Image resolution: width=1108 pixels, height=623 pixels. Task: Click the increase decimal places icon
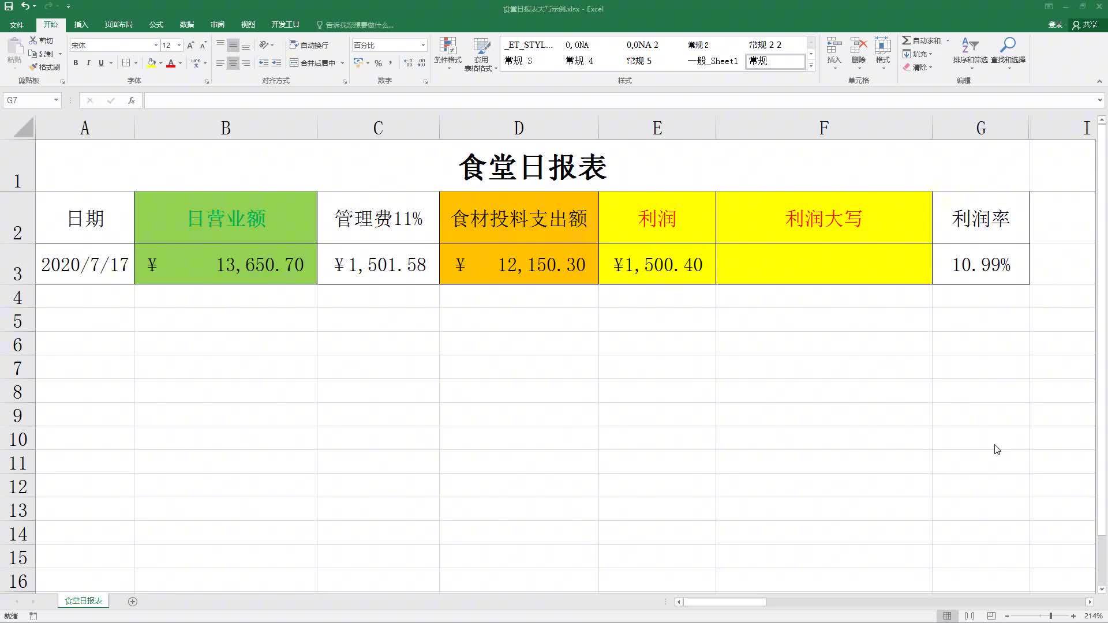pos(409,63)
